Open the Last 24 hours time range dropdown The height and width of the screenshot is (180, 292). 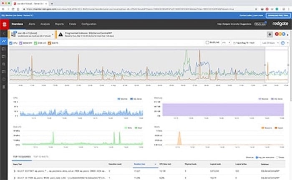click(x=270, y=43)
